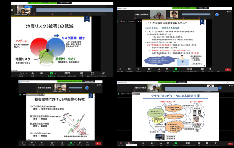
Task: Unmute microphone in the なぜ斜面 slide window
Action: coord(120,70)
